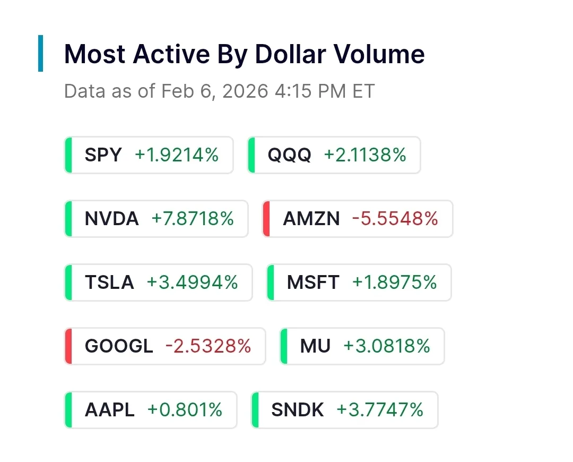
Task: Click the green indicator bar on NVDA
Action: (68, 219)
